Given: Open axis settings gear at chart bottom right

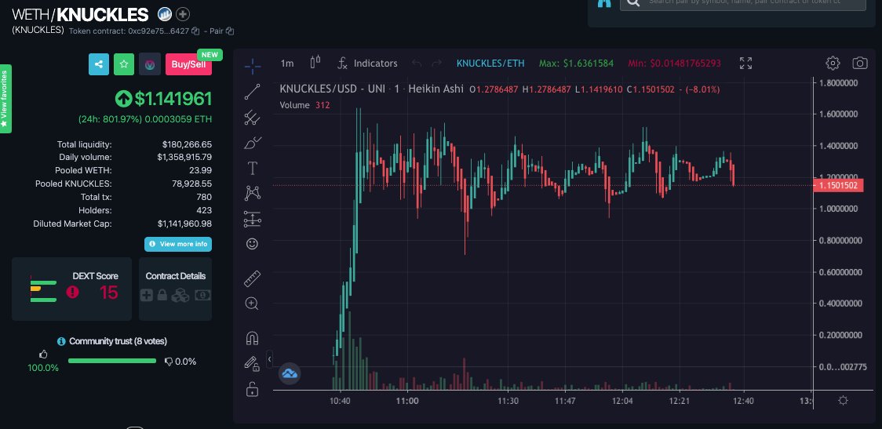Looking at the screenshot, I should coord(843,400).
